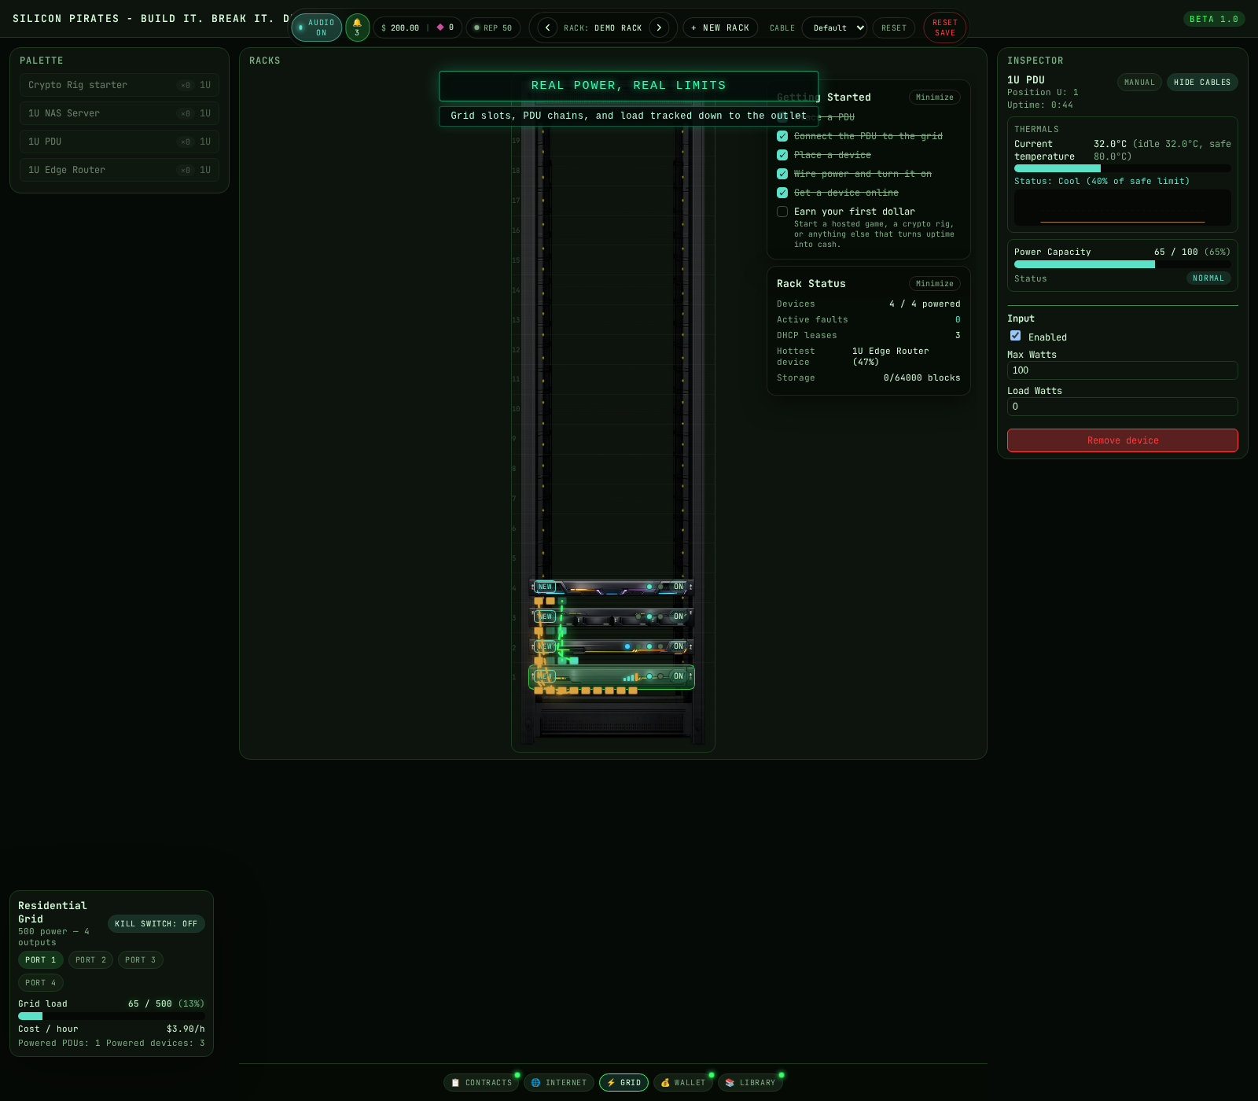Select 1U PDU in the palette

[x=120, y=142]
